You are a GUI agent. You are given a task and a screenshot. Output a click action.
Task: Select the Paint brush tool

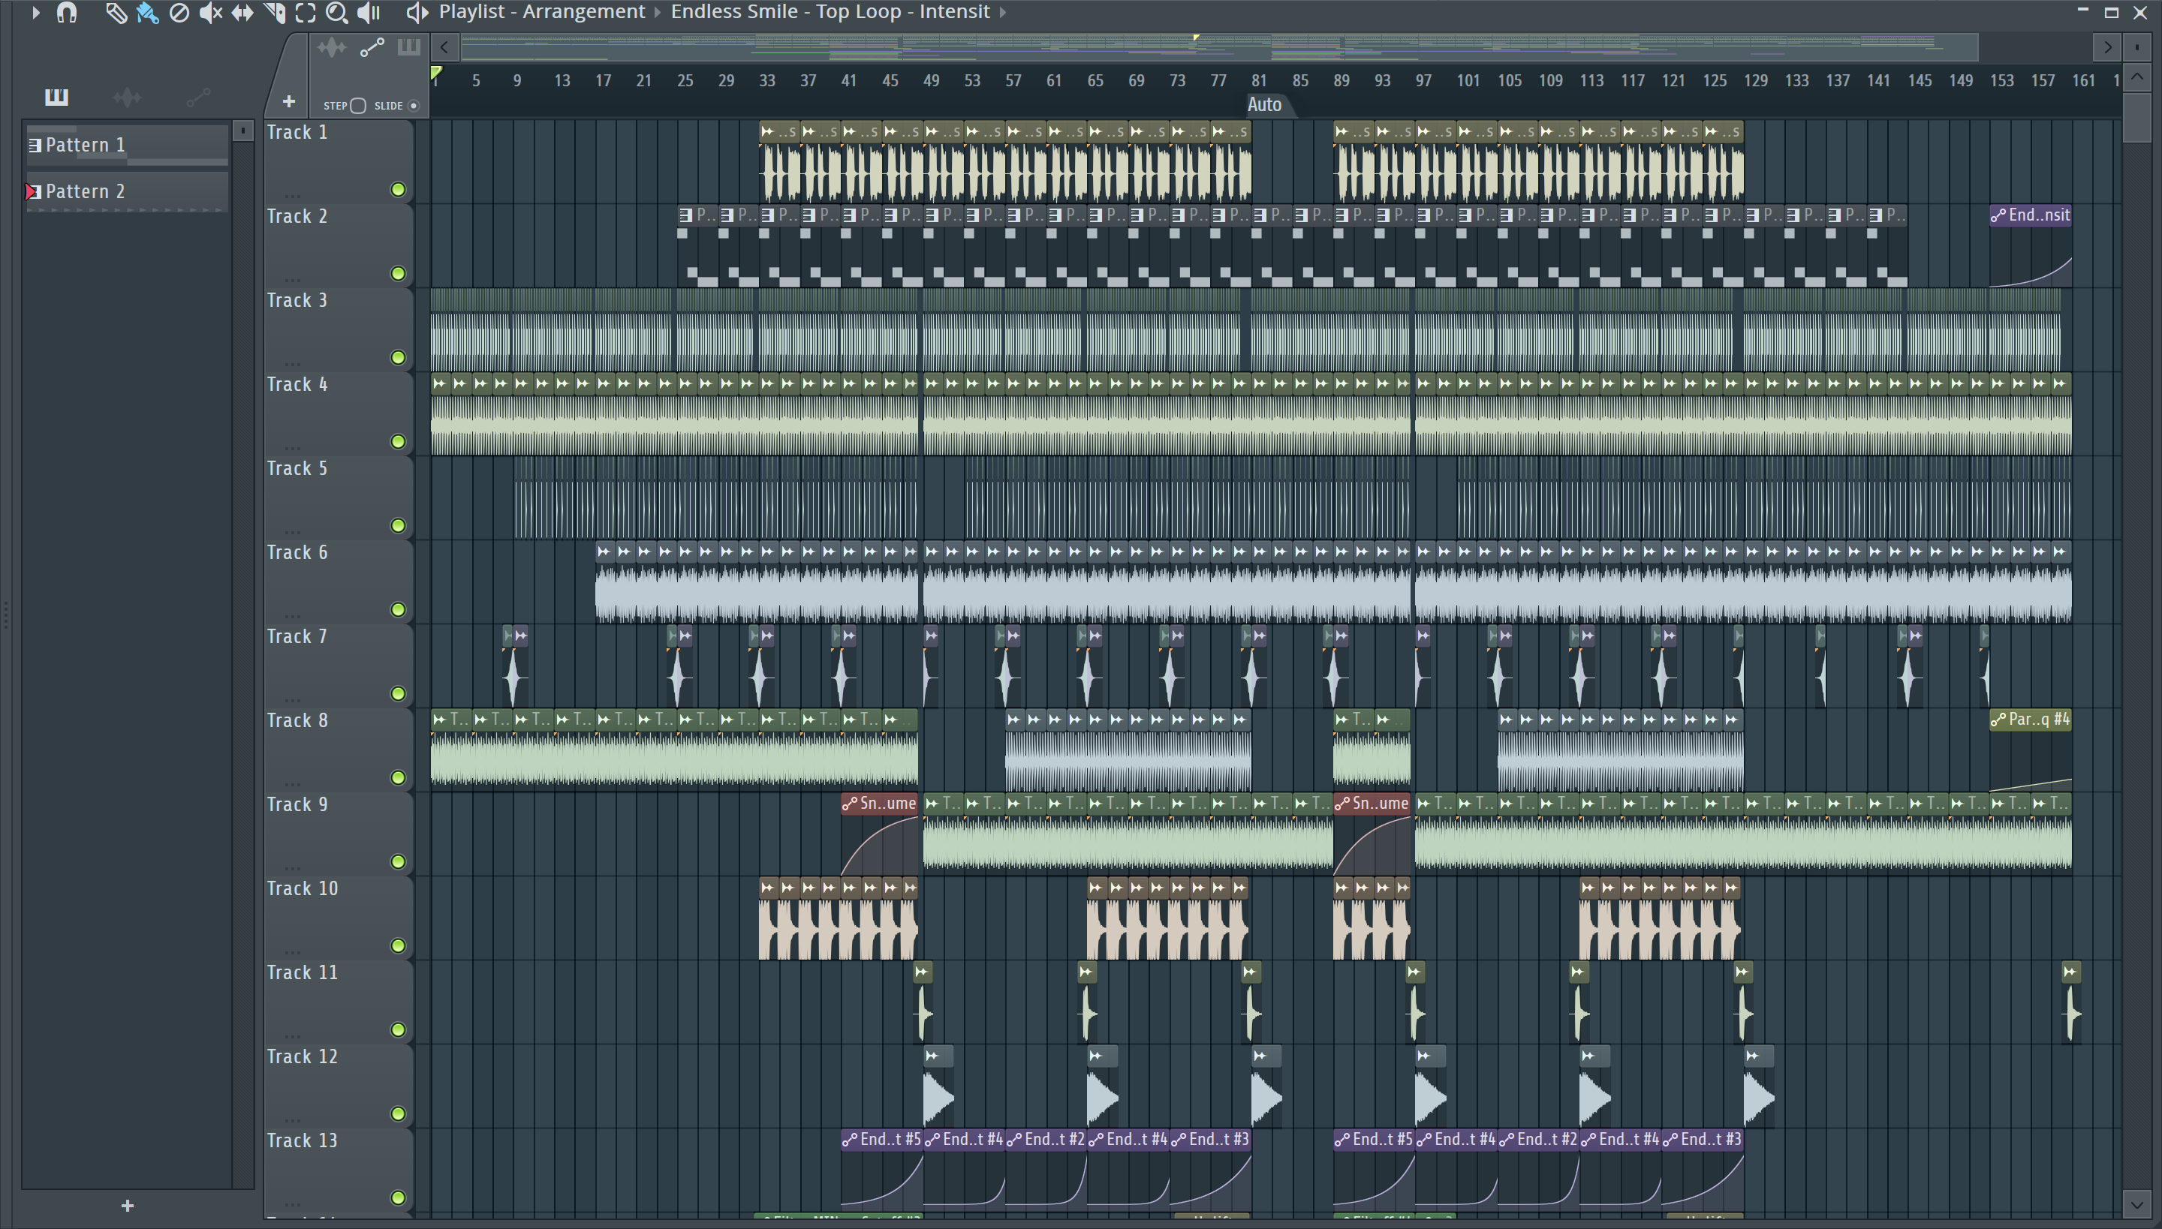click(147, 13)
